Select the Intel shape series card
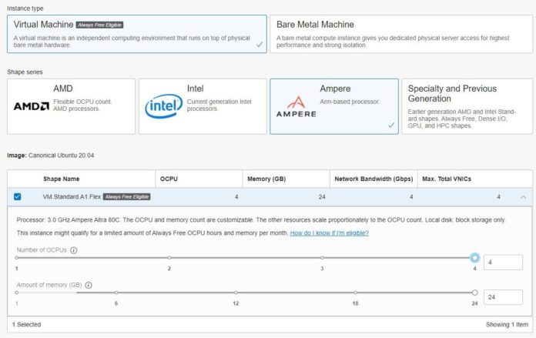 tap(203, 106)
